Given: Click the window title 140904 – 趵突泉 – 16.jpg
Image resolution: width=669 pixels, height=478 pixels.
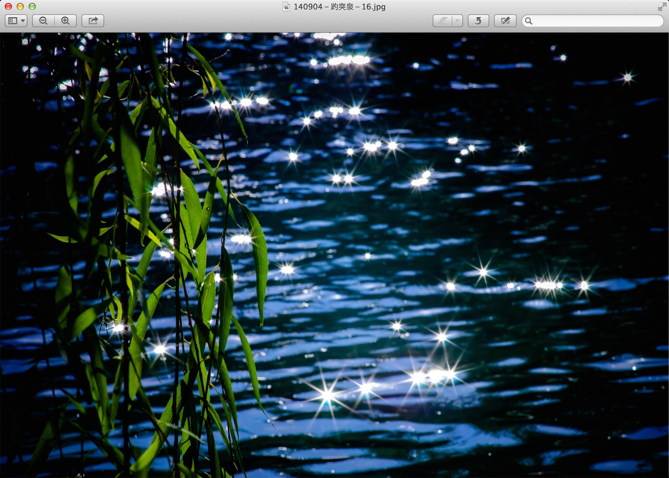Looking at the screenshot, I should tap(339, 7).
